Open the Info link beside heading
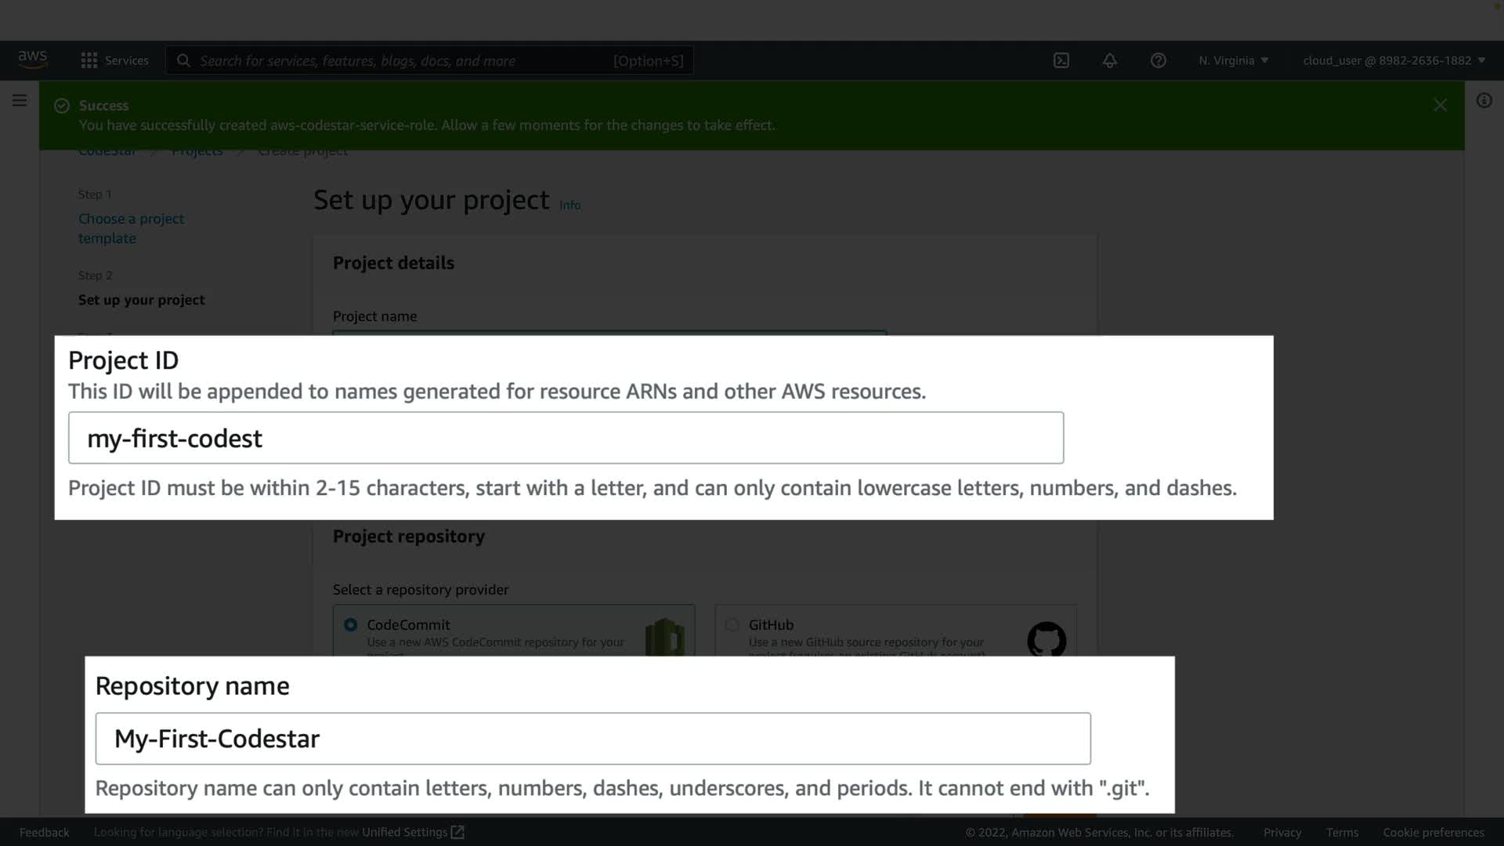Image resolution: width=1504 pixels, height=846 pixels. click(569, 205)
